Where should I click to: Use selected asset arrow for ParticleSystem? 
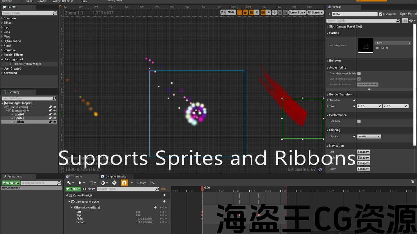coord(377,48)
